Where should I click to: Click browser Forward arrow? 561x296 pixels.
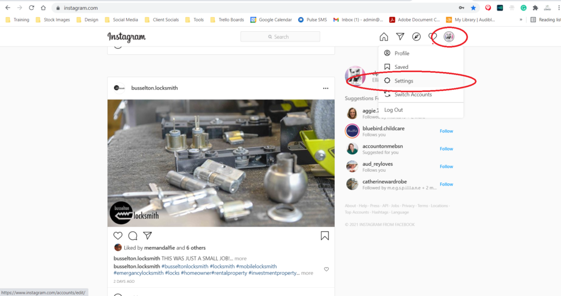[20, 8]
